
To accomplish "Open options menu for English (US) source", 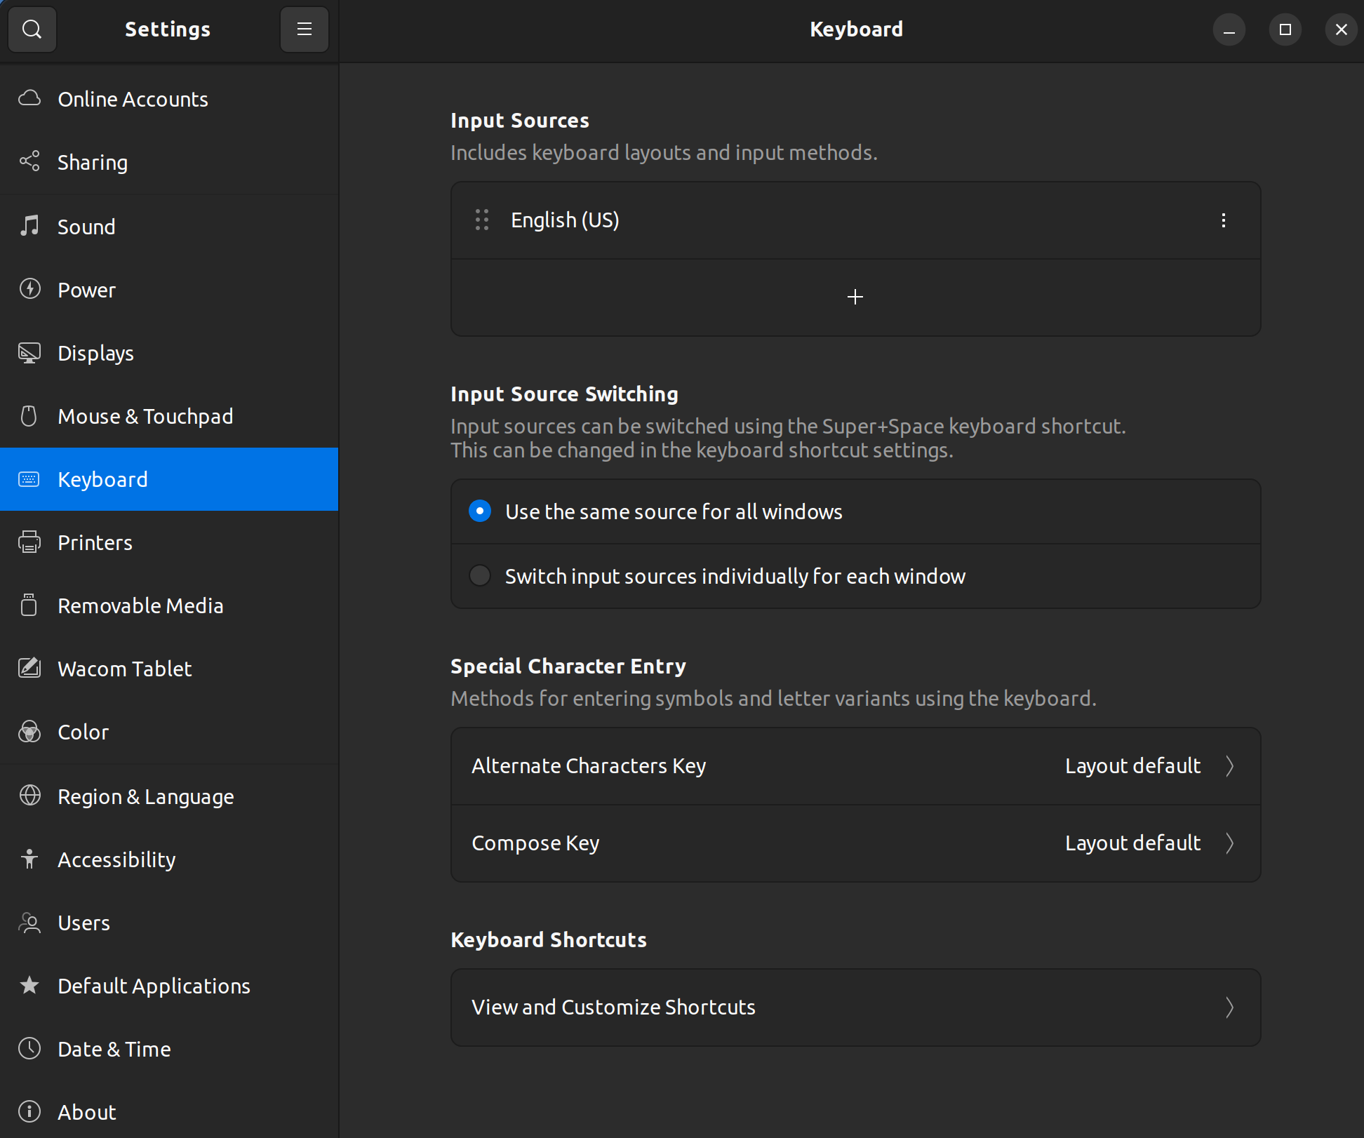I will pos(1224,220).
